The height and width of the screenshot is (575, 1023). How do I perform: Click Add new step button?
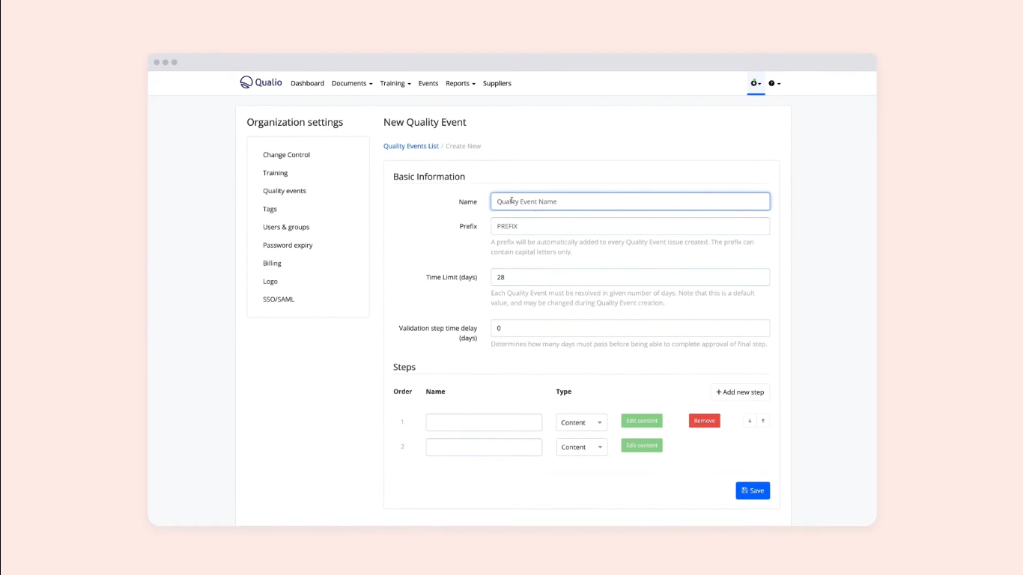[740, 392]
